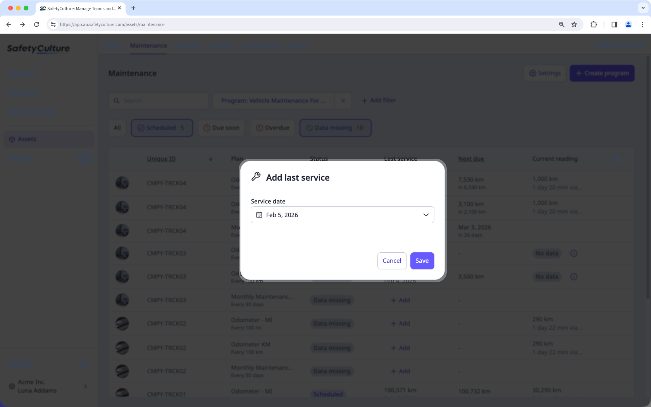651x407 pixels.
Task: Click info icon beside second No data
Action: (574, 277)
